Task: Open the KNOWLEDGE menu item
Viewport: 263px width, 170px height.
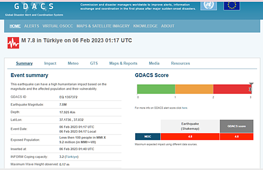Action: [x=145, y=26]
